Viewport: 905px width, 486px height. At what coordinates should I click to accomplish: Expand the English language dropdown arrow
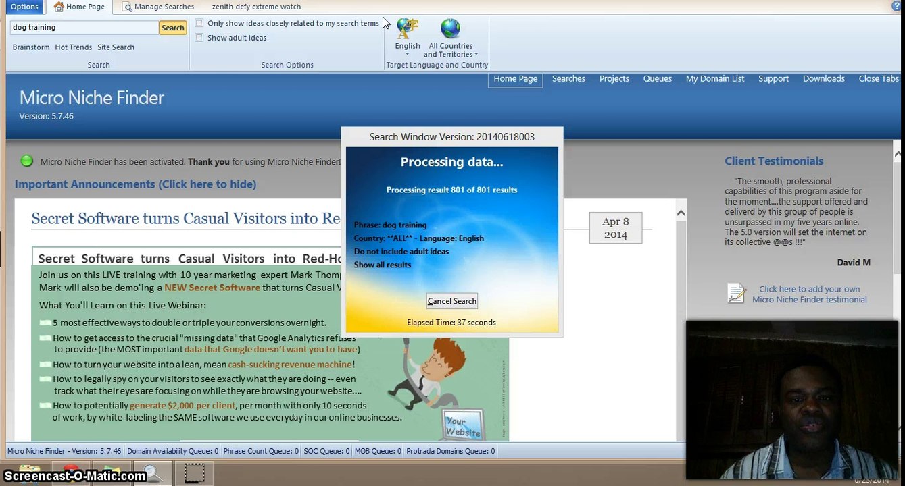(x=408, y=55)
